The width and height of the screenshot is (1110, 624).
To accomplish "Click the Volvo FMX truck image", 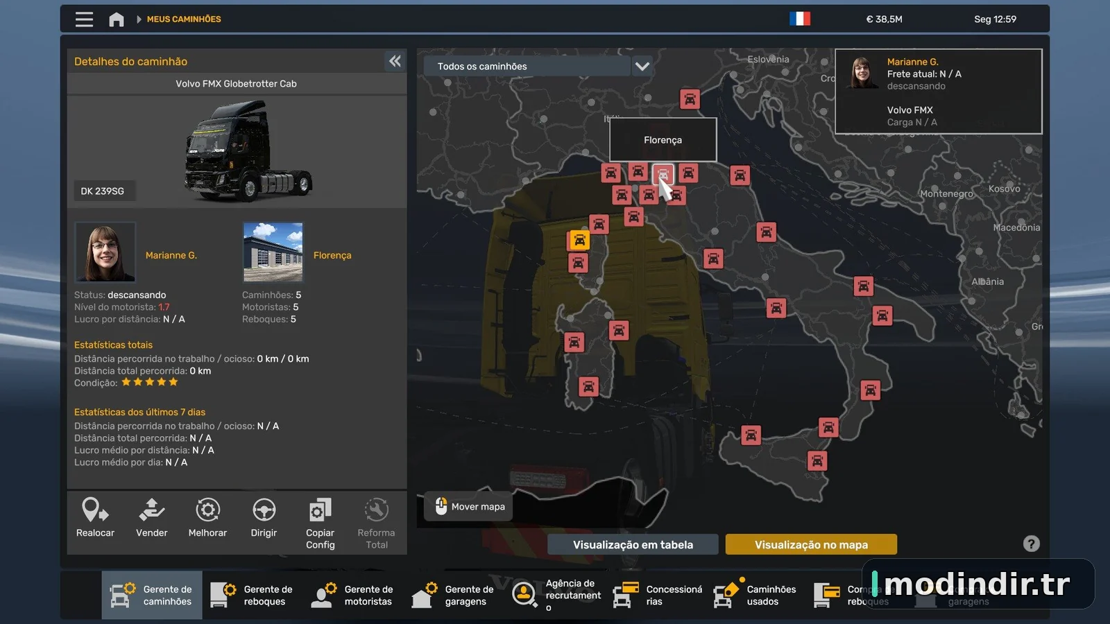I will click(248, 150).
